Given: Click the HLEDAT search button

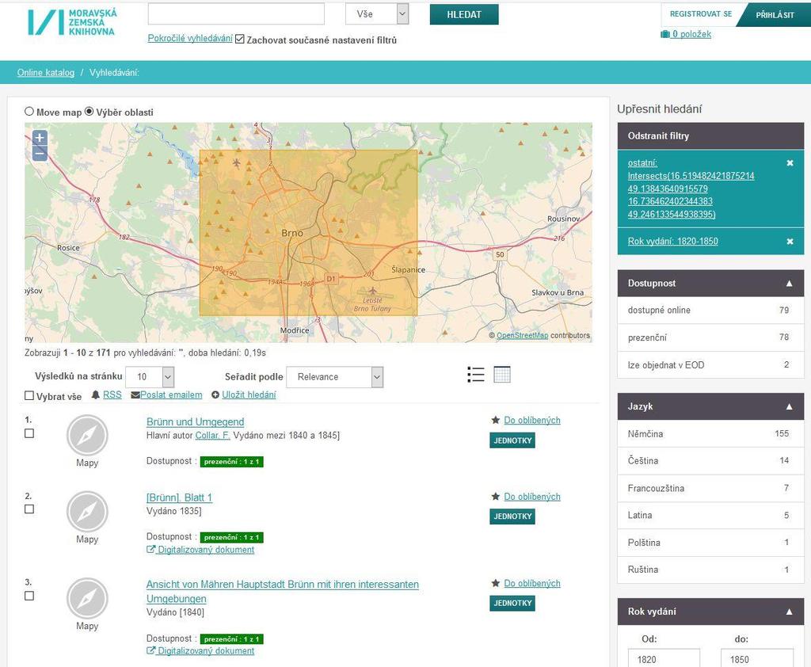Looking at the screenshot, I should [x=464, y=14].
